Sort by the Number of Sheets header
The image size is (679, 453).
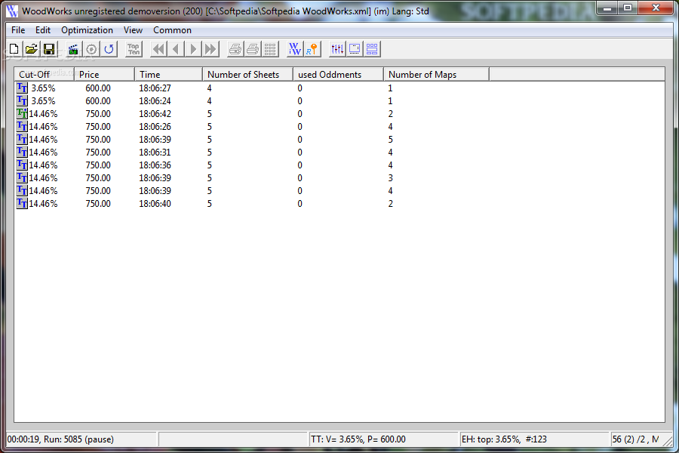point(247,74)
